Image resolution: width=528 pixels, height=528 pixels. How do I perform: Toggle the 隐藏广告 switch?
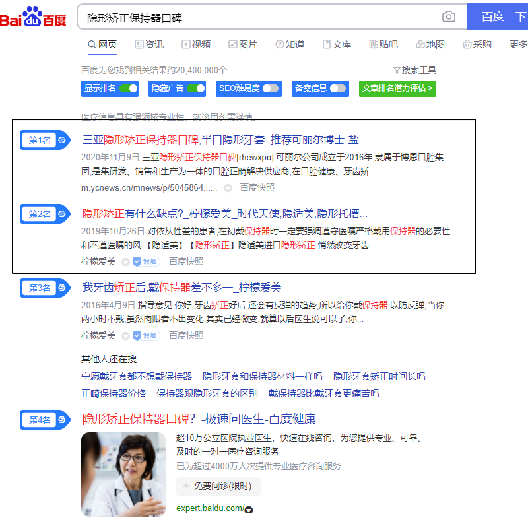196,88
